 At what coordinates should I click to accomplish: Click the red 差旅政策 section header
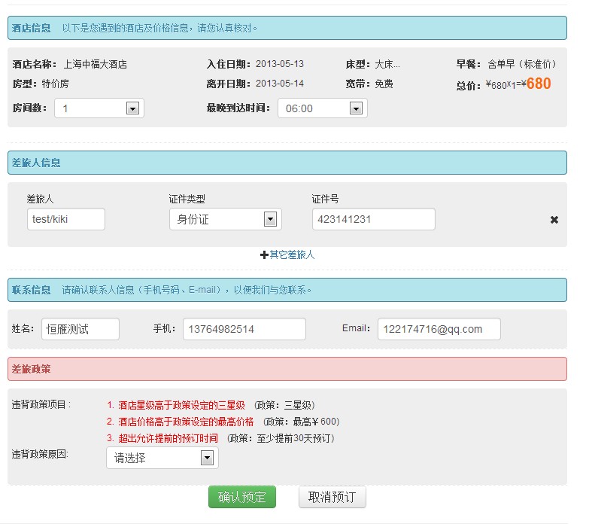tap(32, 369)
